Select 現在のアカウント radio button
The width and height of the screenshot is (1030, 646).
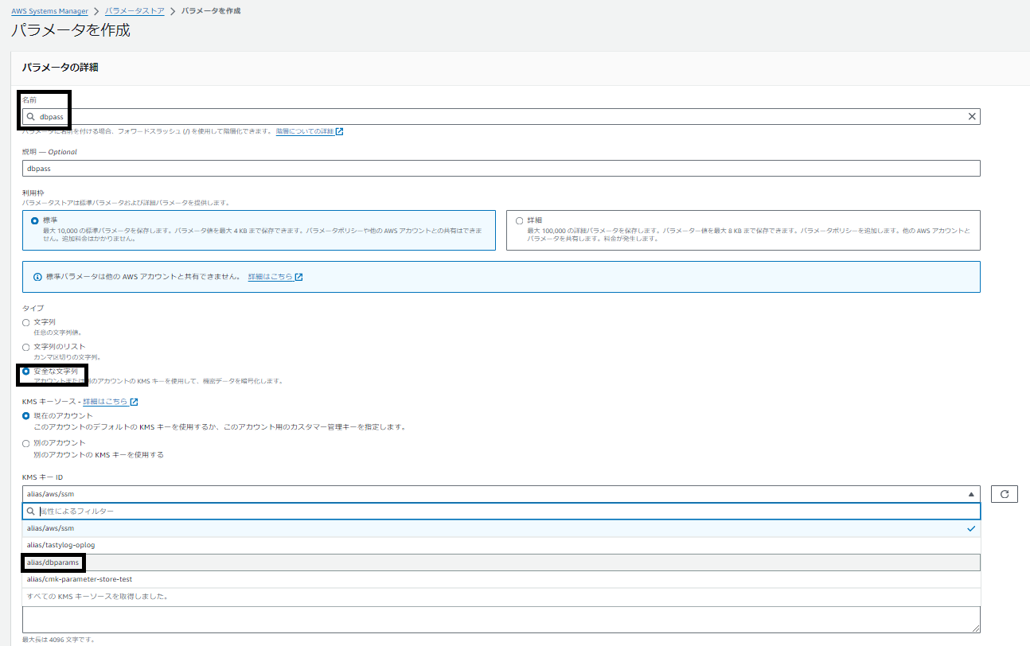[x=26, y=416]
